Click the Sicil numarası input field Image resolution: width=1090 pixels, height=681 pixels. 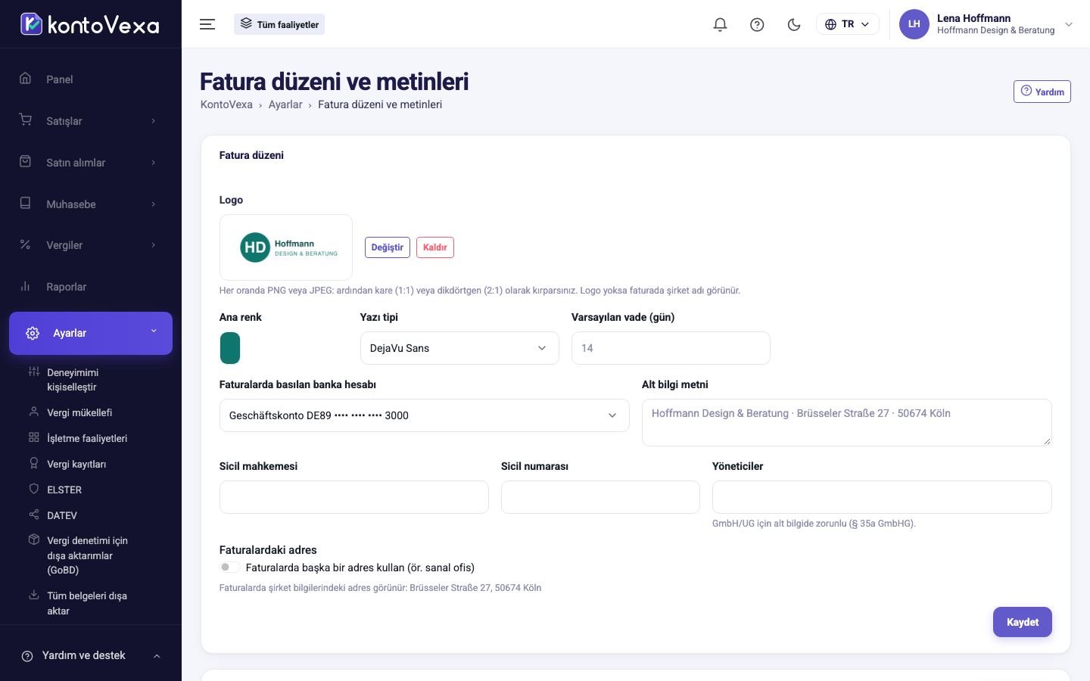point(600,497)
